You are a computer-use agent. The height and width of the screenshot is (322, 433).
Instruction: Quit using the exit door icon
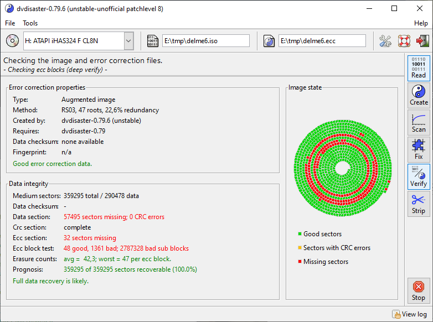[422, 41]
